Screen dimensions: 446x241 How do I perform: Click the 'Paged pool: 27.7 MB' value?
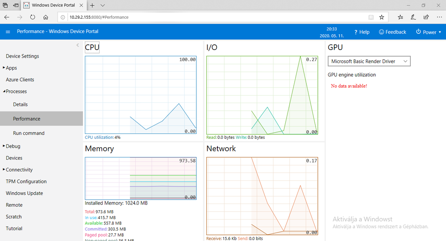coord(104,235)
